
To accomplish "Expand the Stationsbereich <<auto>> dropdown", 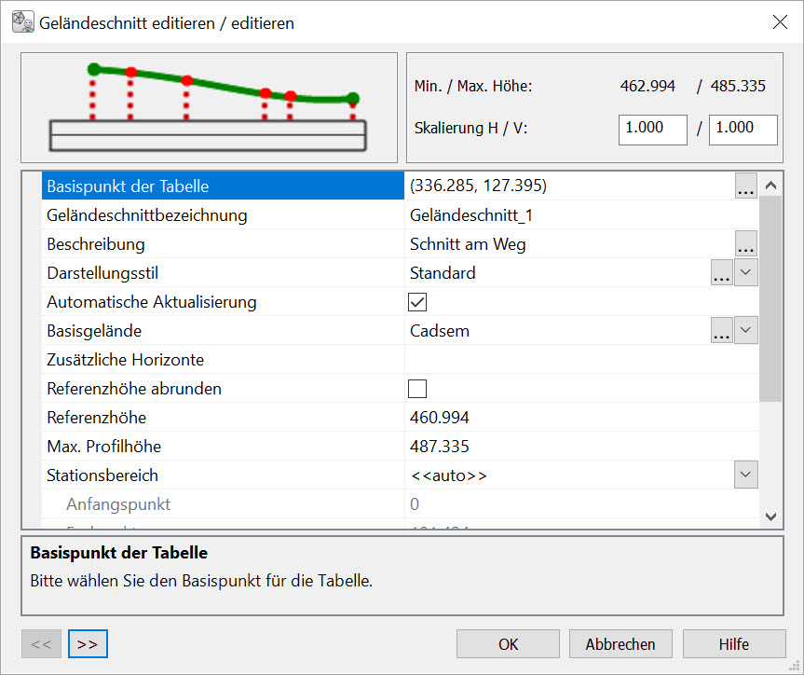I will pos(746,475).
